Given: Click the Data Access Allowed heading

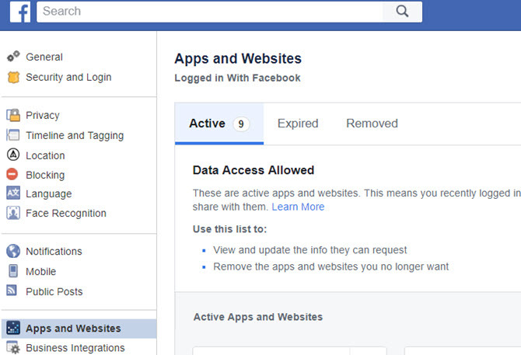Looking at the screenshot, I should pyautogui.click(x=254, y=170).
